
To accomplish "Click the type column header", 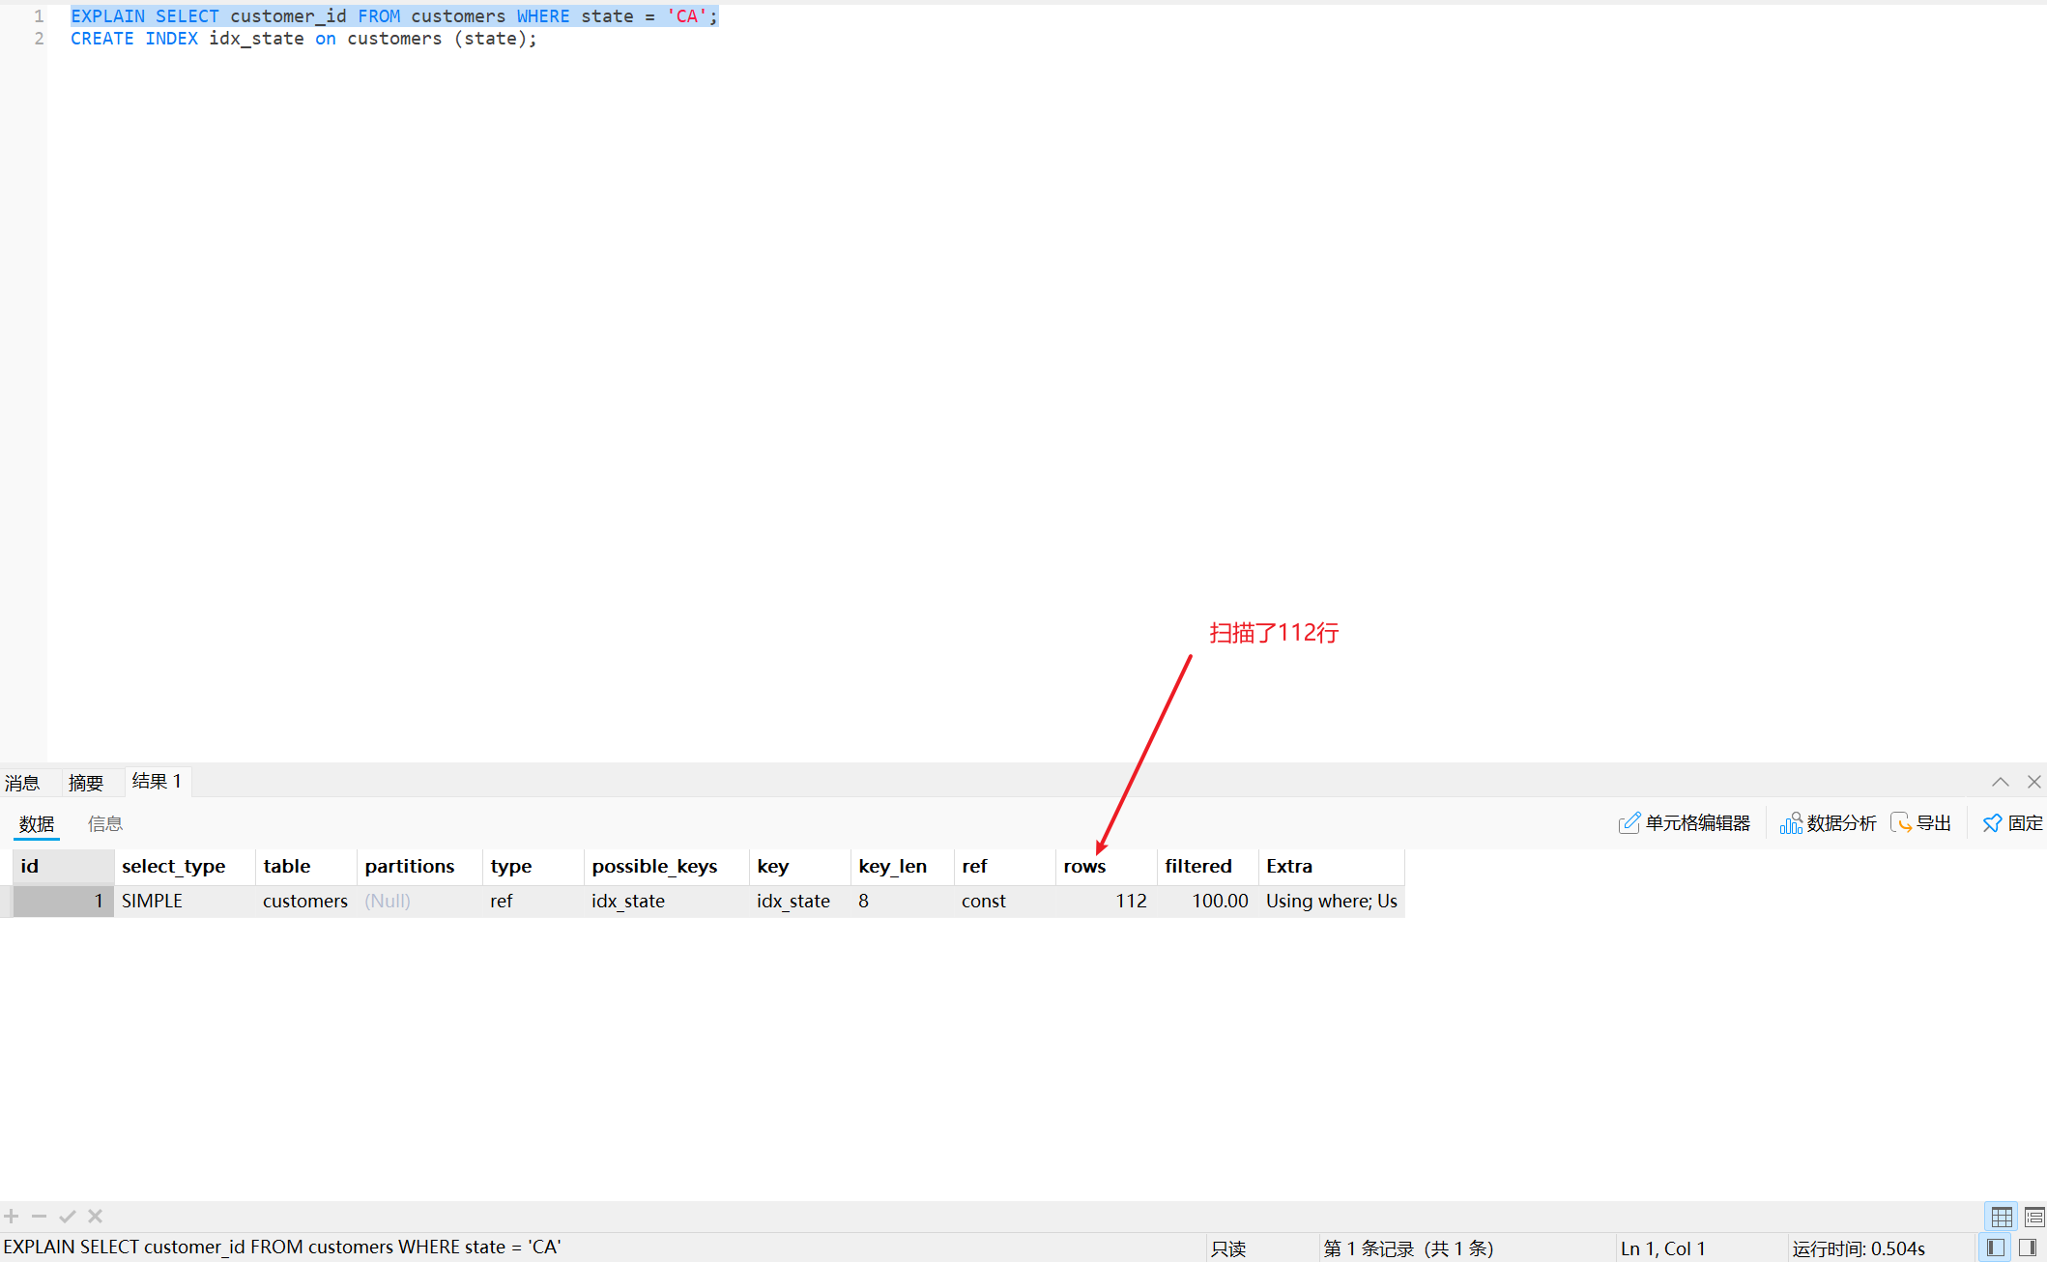I will tap(533, 867).
